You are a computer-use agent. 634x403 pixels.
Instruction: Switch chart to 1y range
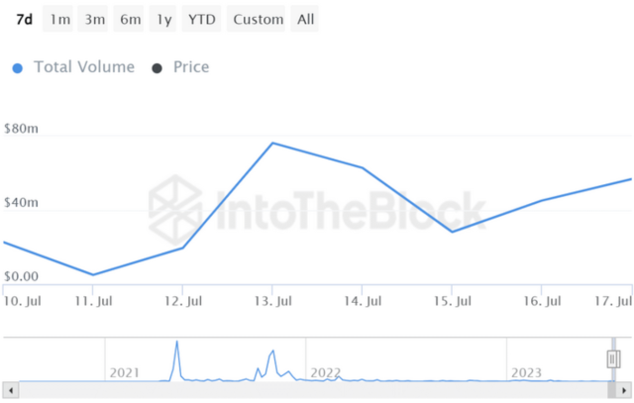coord(162,19)
